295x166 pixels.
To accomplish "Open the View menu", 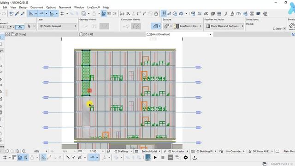I will point(13,7).
